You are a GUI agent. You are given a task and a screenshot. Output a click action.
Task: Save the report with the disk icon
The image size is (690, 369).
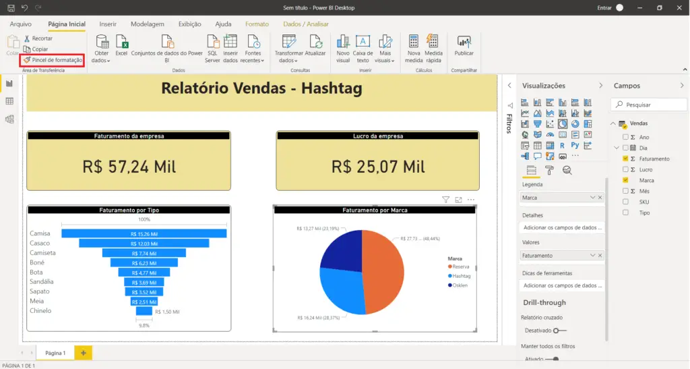pyautogui.click(x=11, y=8)
